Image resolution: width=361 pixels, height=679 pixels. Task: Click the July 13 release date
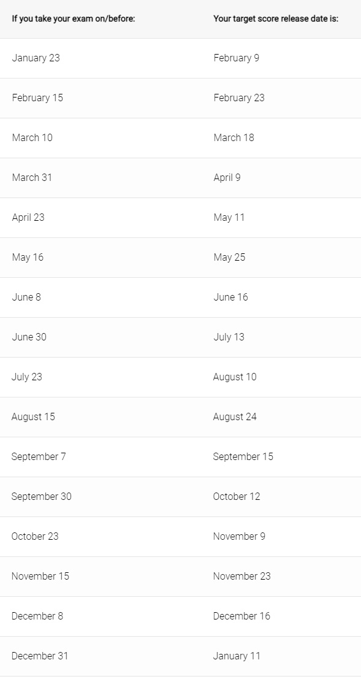(x=229, y=337)
